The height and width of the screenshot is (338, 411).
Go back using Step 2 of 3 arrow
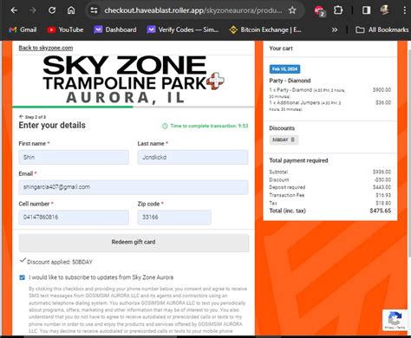tap(21, 117)
